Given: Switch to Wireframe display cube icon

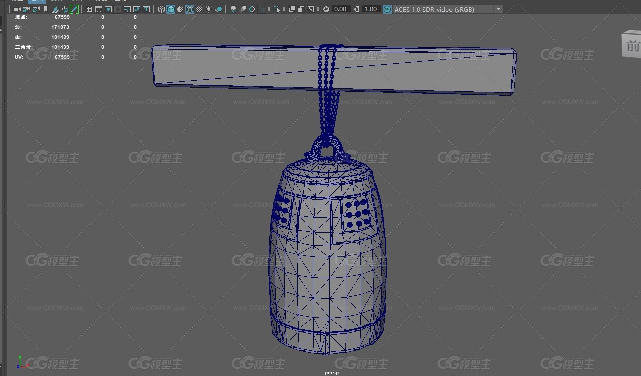Looking at the screenshot, I should click(161, 9).
